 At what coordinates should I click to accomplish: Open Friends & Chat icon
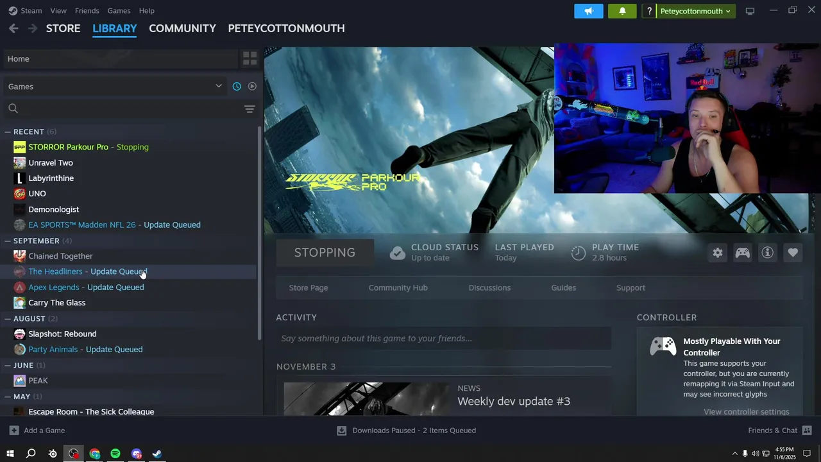[807, 431]
